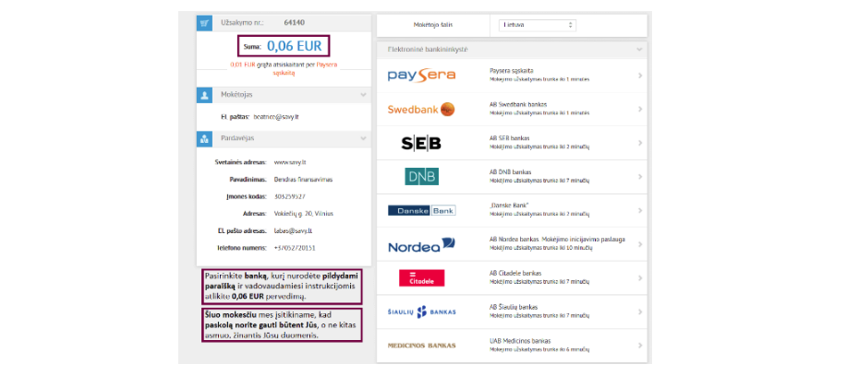859x376 pixels.
Task: Click the arrow on Medicinos Bankas row
Action: tap(640, 346)
